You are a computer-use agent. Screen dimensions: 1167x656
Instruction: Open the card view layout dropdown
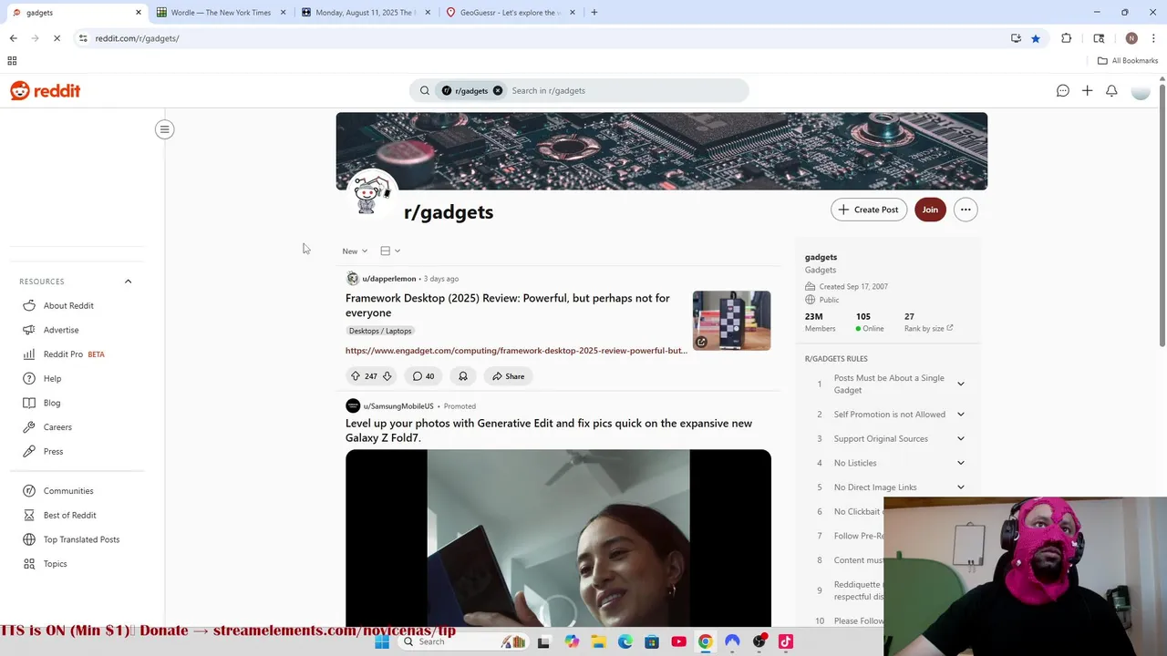point(390,251)
